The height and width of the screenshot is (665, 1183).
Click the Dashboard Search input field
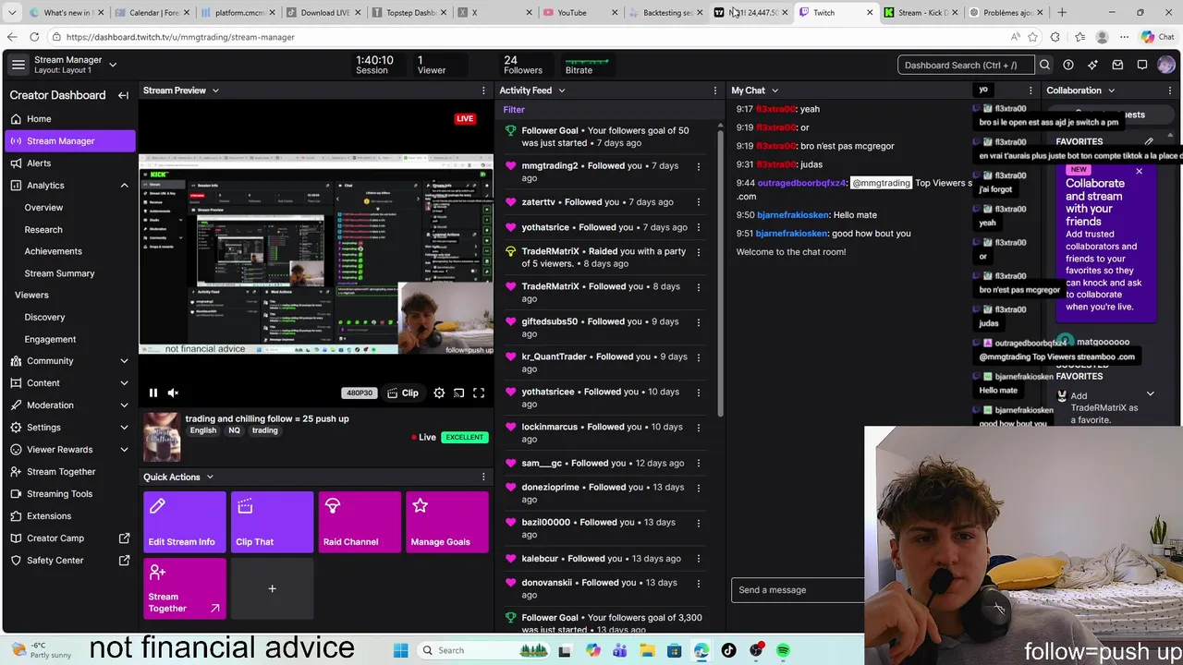click(966, 65)
